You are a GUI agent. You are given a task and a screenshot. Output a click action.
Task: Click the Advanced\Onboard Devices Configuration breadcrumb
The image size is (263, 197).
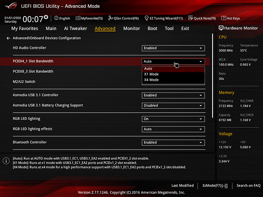(x=46, y=38)
